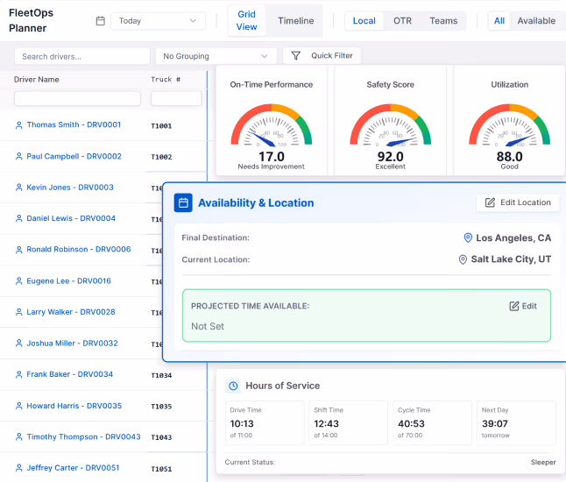Click the Salt Lake City, UT location pin icon
Screen dimensions: 566x482
(x=463, y=259)
